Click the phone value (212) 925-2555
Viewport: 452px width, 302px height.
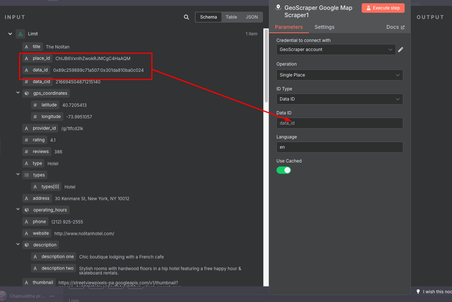pyautogui.click(x=67, y=222)
